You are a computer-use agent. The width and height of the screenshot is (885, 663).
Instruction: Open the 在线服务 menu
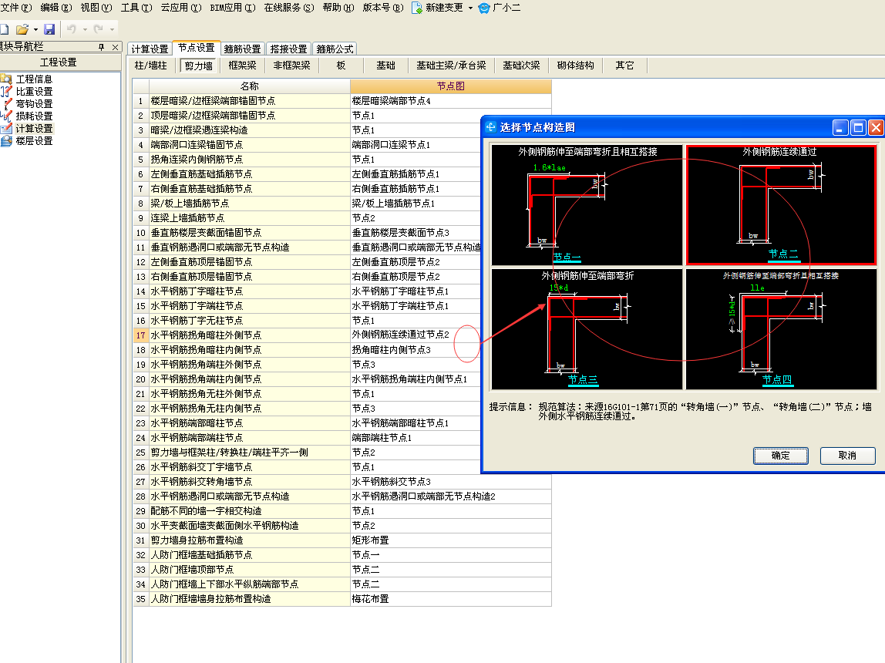[289, 8]
